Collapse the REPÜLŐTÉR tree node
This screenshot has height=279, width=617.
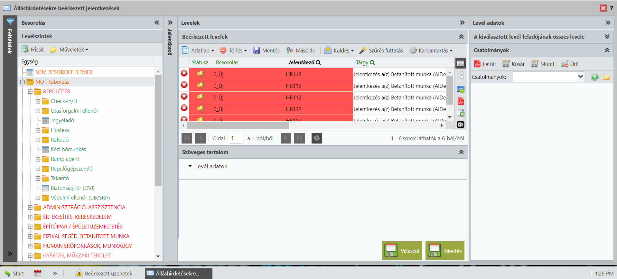point(30,91)
